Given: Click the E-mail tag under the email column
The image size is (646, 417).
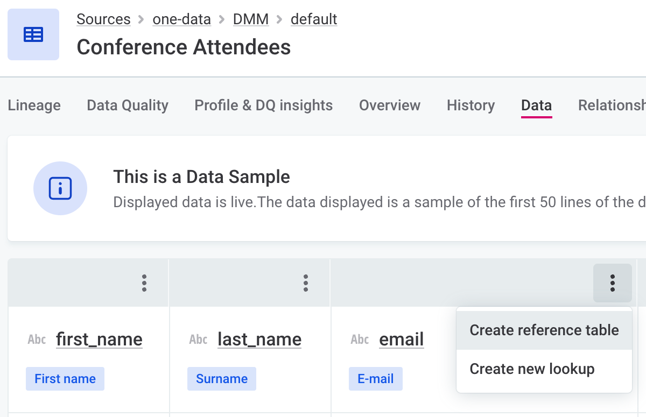Looking at the screenshot, I should tap(375, 379).
